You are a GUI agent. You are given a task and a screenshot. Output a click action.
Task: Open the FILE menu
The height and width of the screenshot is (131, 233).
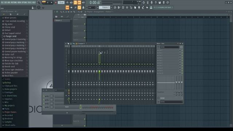tap(2, 3)
